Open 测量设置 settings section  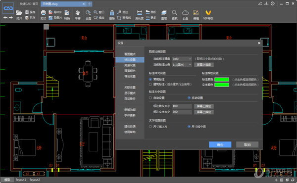[x=130, y=65]
